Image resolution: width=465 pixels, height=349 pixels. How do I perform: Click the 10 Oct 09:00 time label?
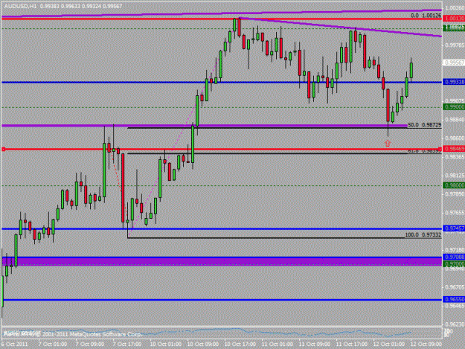tap(203, 345)
